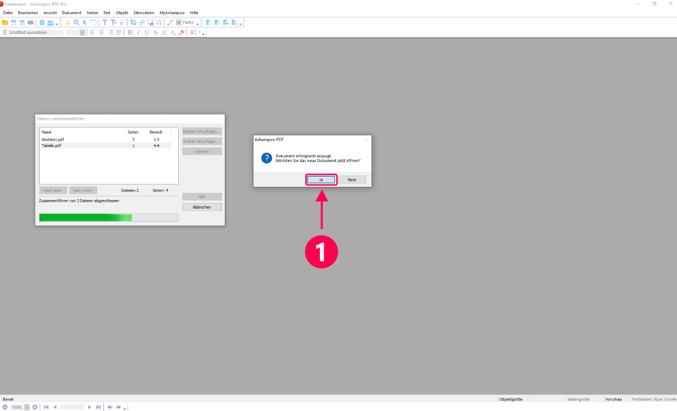Open the Hilfe menu
Screen dimensions: 677x411
pos(194,13)
